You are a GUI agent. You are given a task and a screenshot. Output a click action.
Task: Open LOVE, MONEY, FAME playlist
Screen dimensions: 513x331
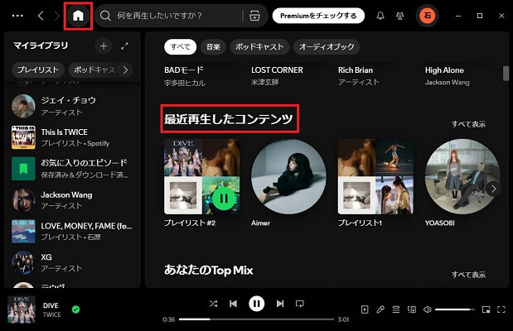72,231
